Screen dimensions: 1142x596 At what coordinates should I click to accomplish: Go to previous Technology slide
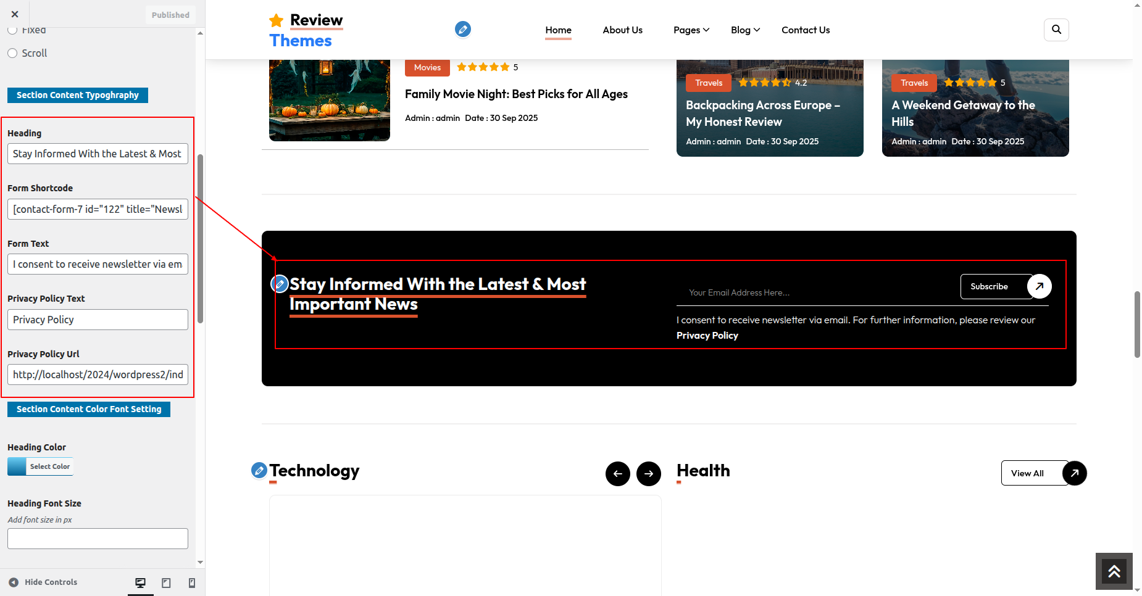pyautogui.click(x=617, y=474)
